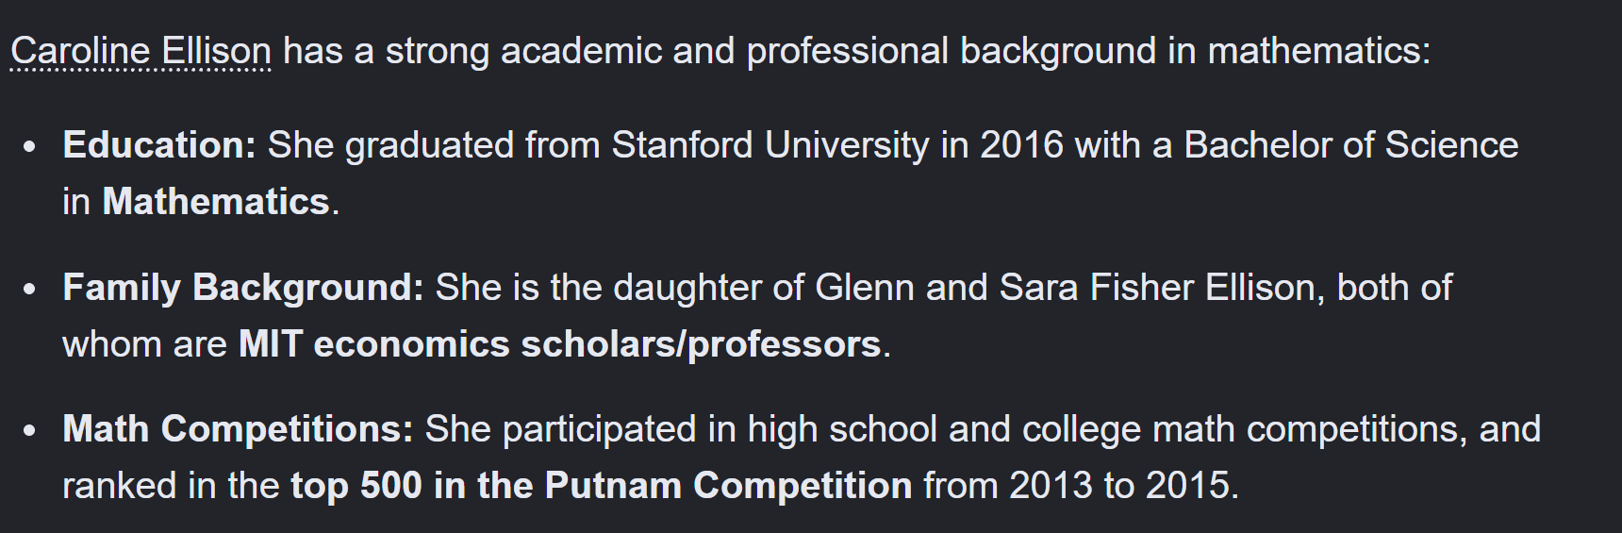Click the bold Education: label

pos(159,145)
